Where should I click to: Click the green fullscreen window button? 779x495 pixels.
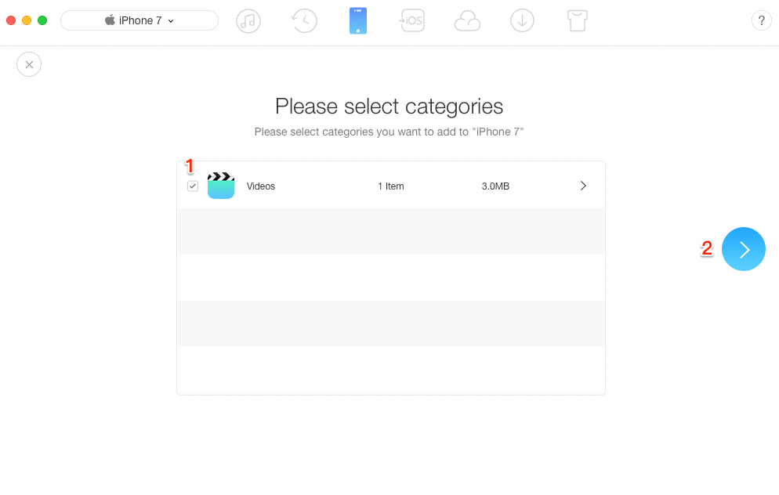point(42,20)
